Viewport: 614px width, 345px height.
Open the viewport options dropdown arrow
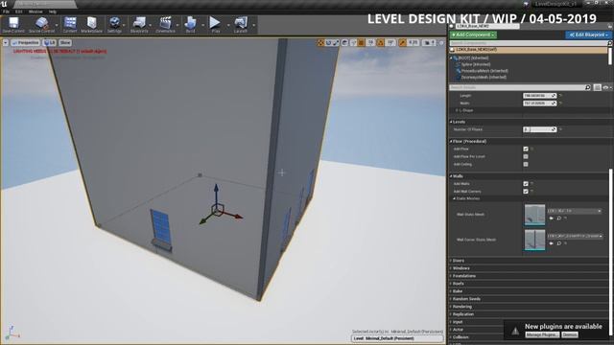tap(6, 42)
